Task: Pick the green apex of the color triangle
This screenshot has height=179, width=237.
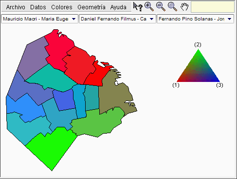Action: pyautogui.click(x=198, y=52)
